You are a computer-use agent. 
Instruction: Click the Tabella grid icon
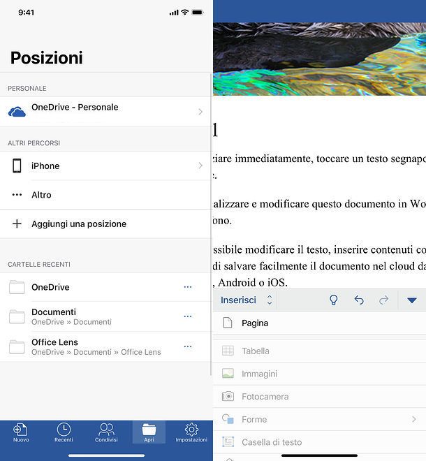(228, 351)
